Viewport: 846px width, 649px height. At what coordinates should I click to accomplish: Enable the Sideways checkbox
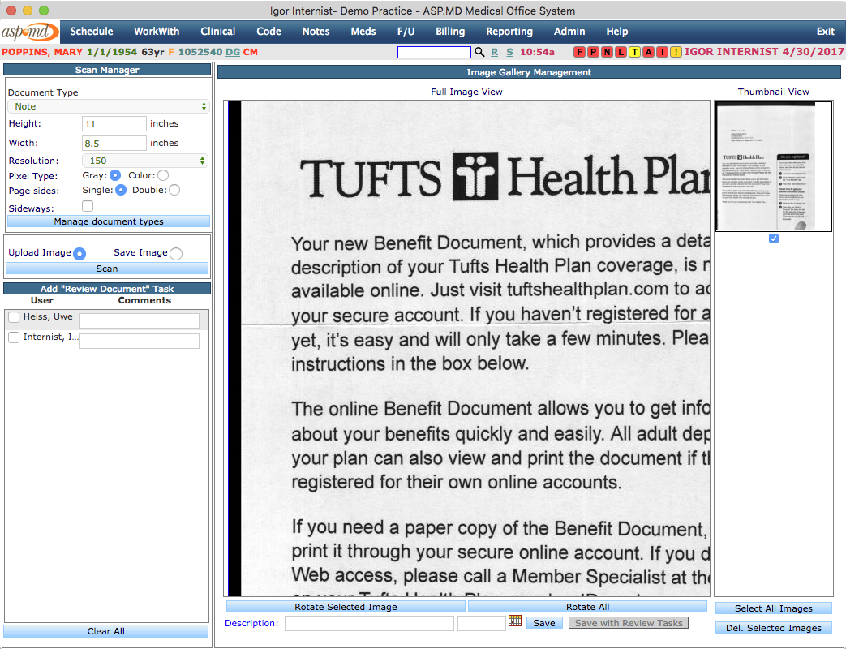point(88,206)
